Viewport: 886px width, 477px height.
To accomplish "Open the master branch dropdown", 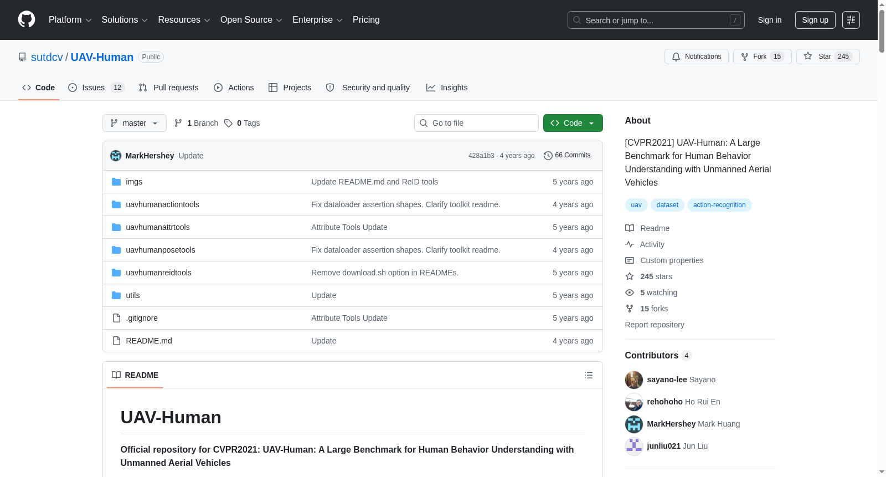I will [x=135, y=123].
